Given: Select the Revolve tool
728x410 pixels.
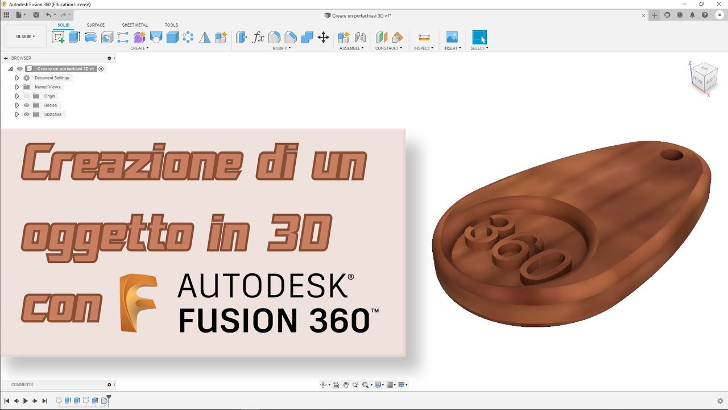Looking at the screenshot, I should pyautogui.click(x=90, y=38).
